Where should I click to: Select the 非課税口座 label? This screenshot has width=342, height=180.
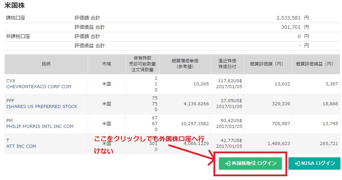tap(18, 36)
